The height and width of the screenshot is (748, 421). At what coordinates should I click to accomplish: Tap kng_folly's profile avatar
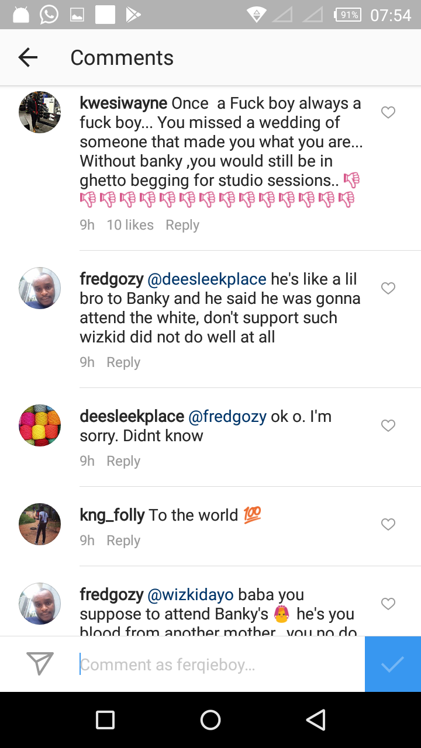pos(40,524)
